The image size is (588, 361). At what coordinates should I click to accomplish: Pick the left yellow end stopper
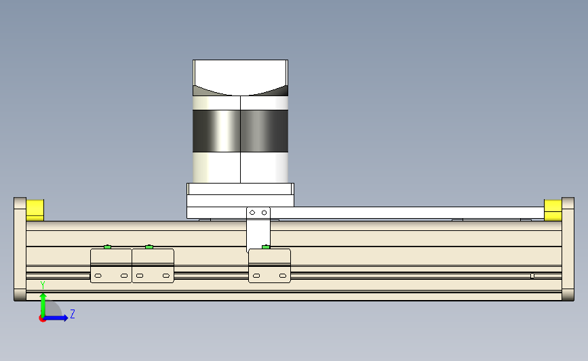pyautogui.click(x=35, y=210)
